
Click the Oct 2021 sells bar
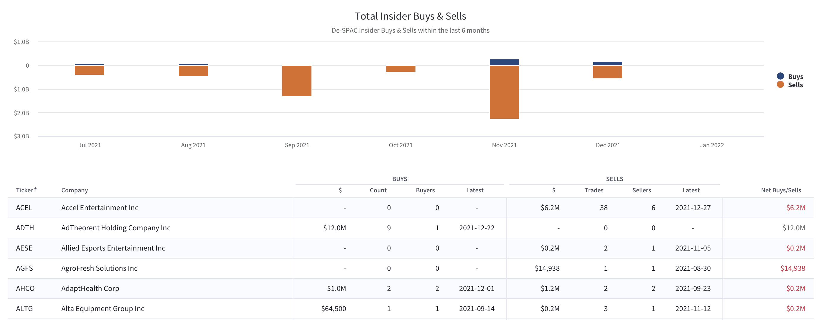(x=401, y=69)
